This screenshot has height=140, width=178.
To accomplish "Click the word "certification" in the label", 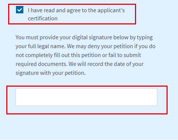I will point(43,19).
